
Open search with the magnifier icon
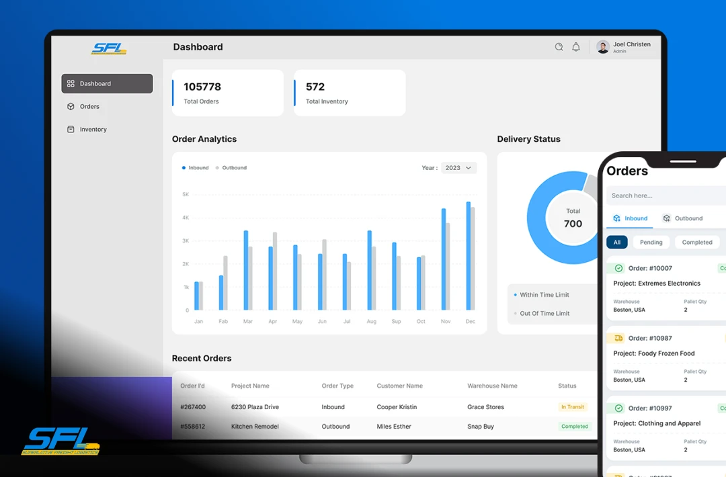point(559,47)
